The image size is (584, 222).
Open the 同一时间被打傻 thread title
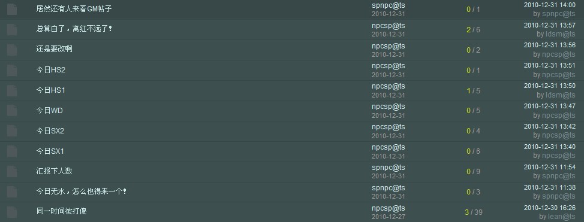tap(61, 211)
